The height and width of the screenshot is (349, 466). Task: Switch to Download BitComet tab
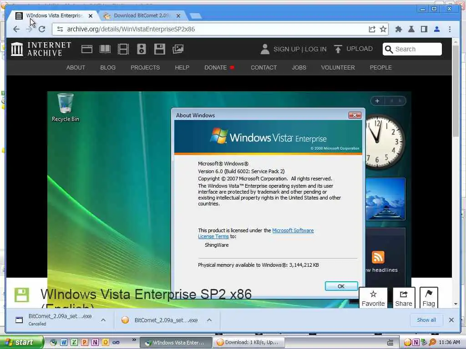click(x=141, y=16)
